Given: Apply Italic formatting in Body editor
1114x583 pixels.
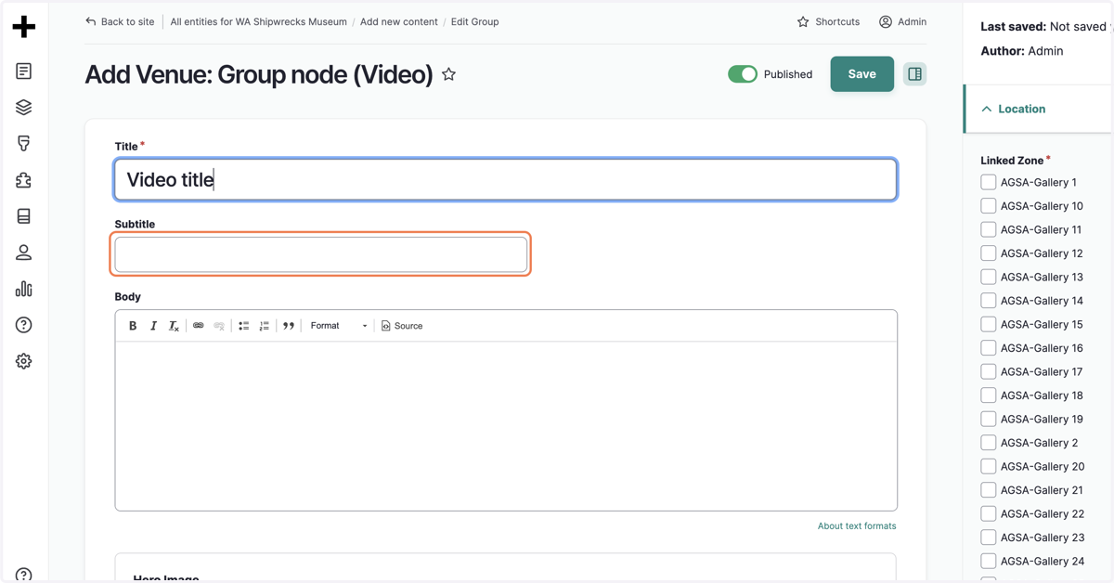Looking at the screenshot, I should [153, 326].
